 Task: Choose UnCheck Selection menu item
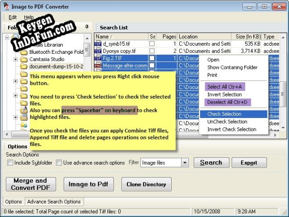pos(227,122)
